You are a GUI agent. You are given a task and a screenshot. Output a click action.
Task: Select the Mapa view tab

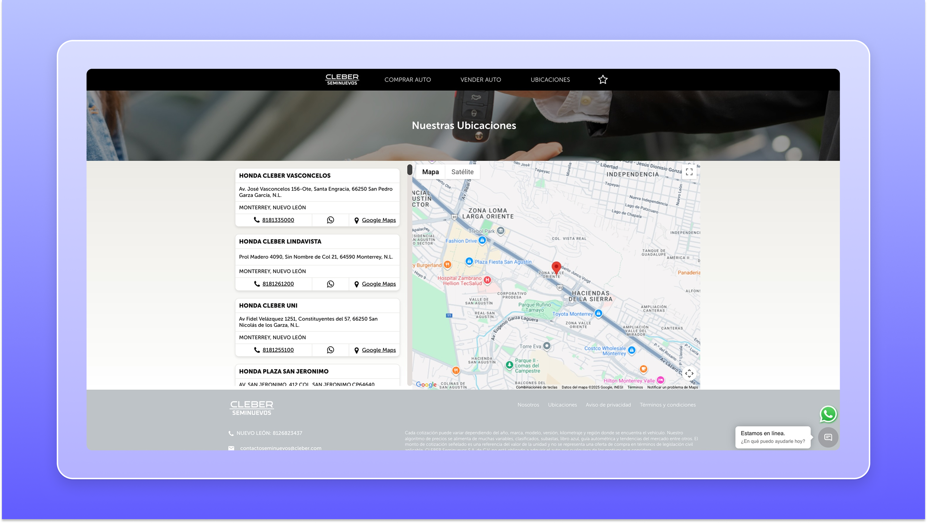pos(430,172)
